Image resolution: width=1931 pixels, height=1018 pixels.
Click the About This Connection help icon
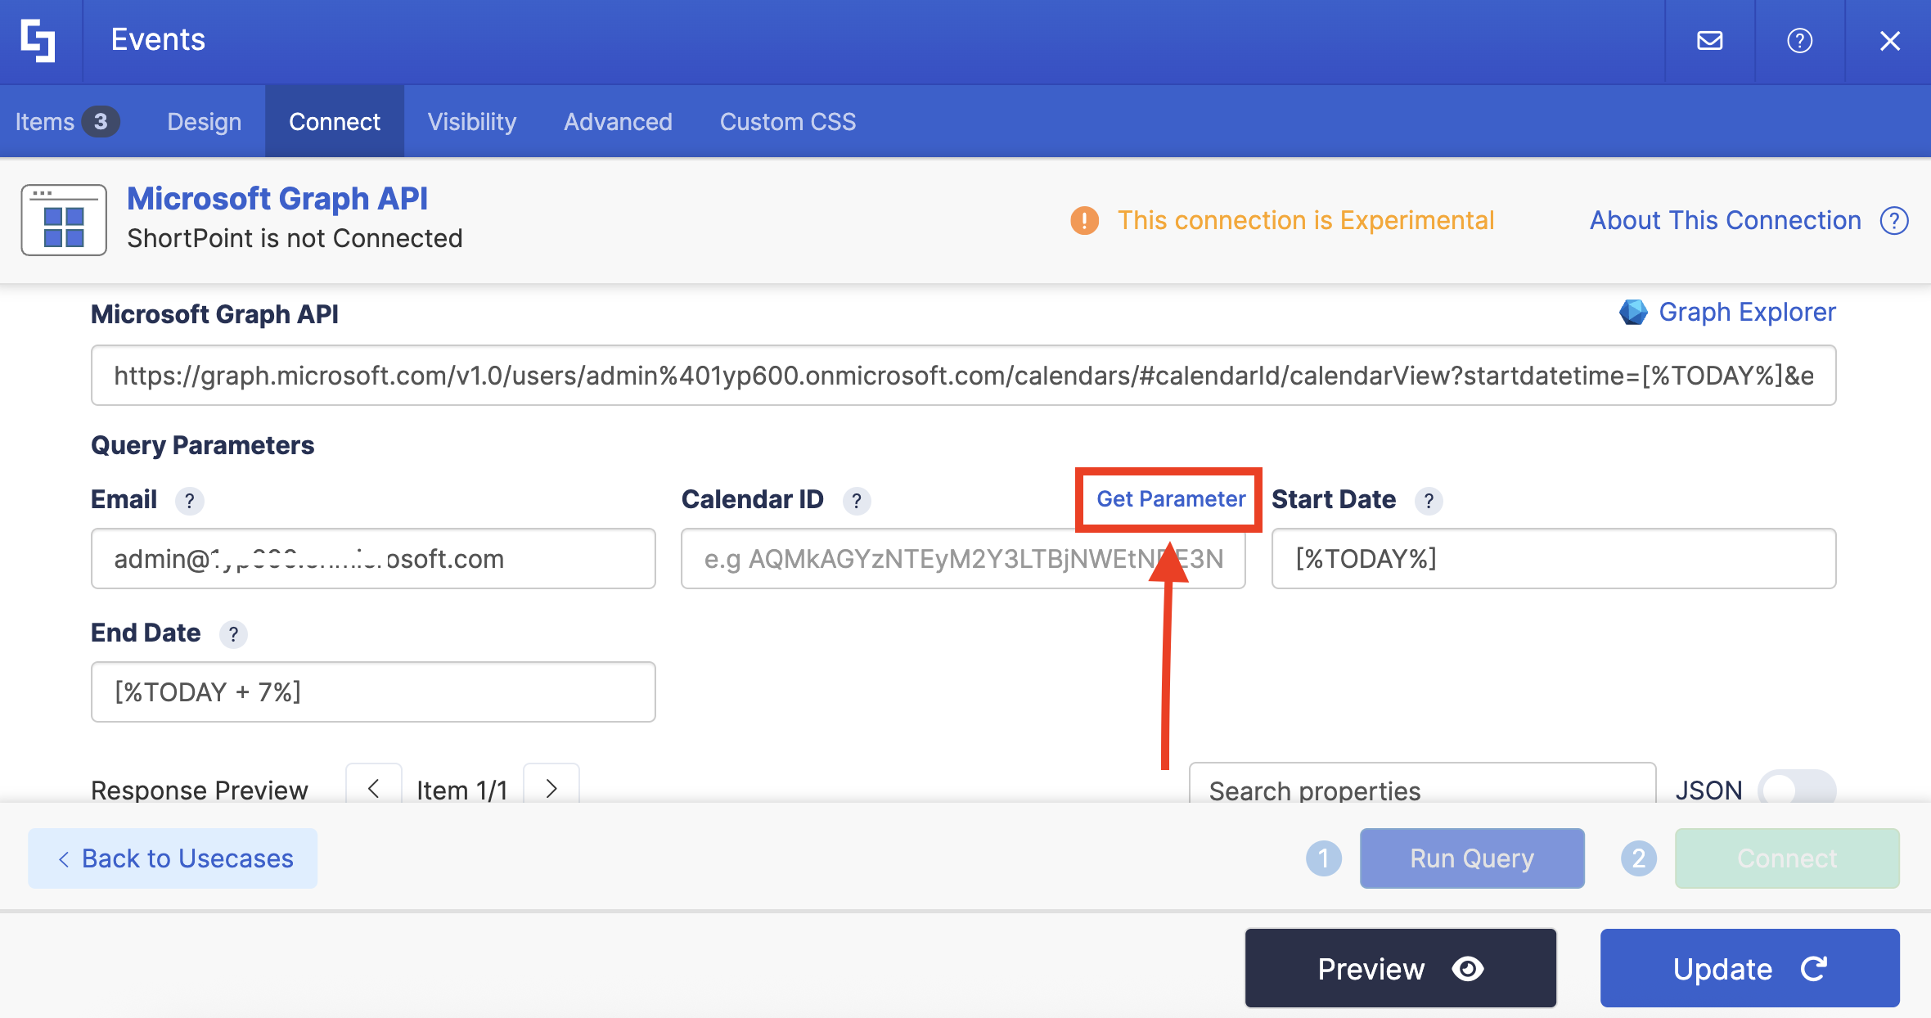1894,221
